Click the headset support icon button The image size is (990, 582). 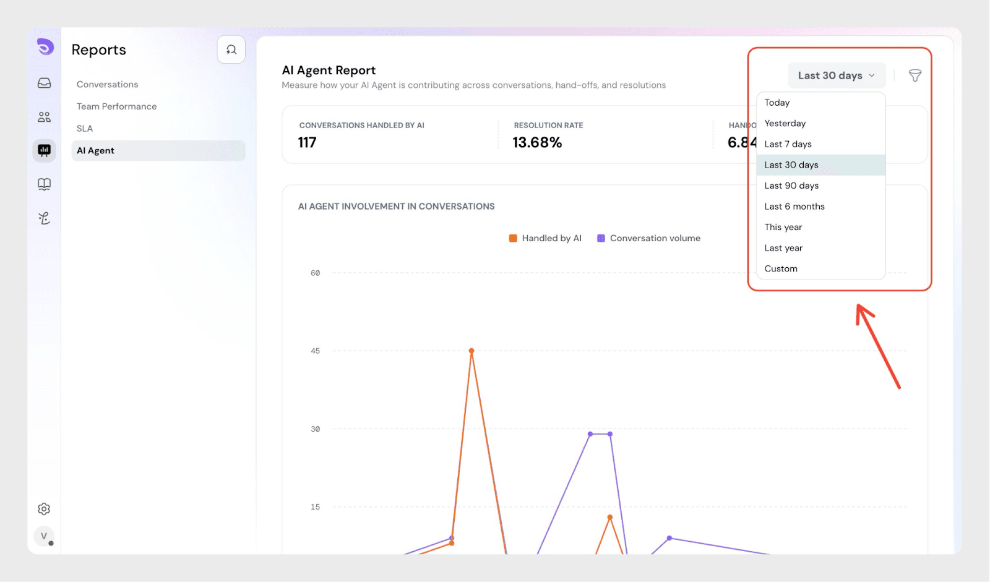[231, 49]
